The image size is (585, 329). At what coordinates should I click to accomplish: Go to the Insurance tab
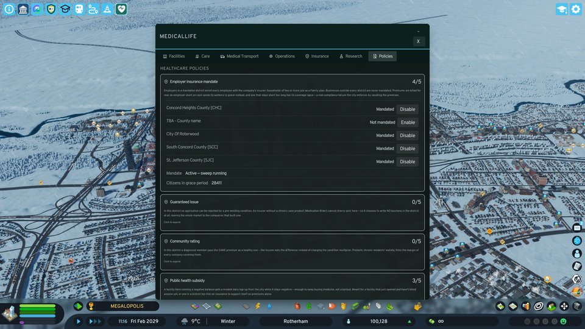coord(317,56)
